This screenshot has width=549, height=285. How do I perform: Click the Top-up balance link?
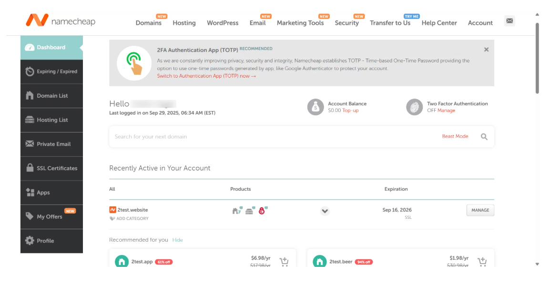click(x=350, y=110)
